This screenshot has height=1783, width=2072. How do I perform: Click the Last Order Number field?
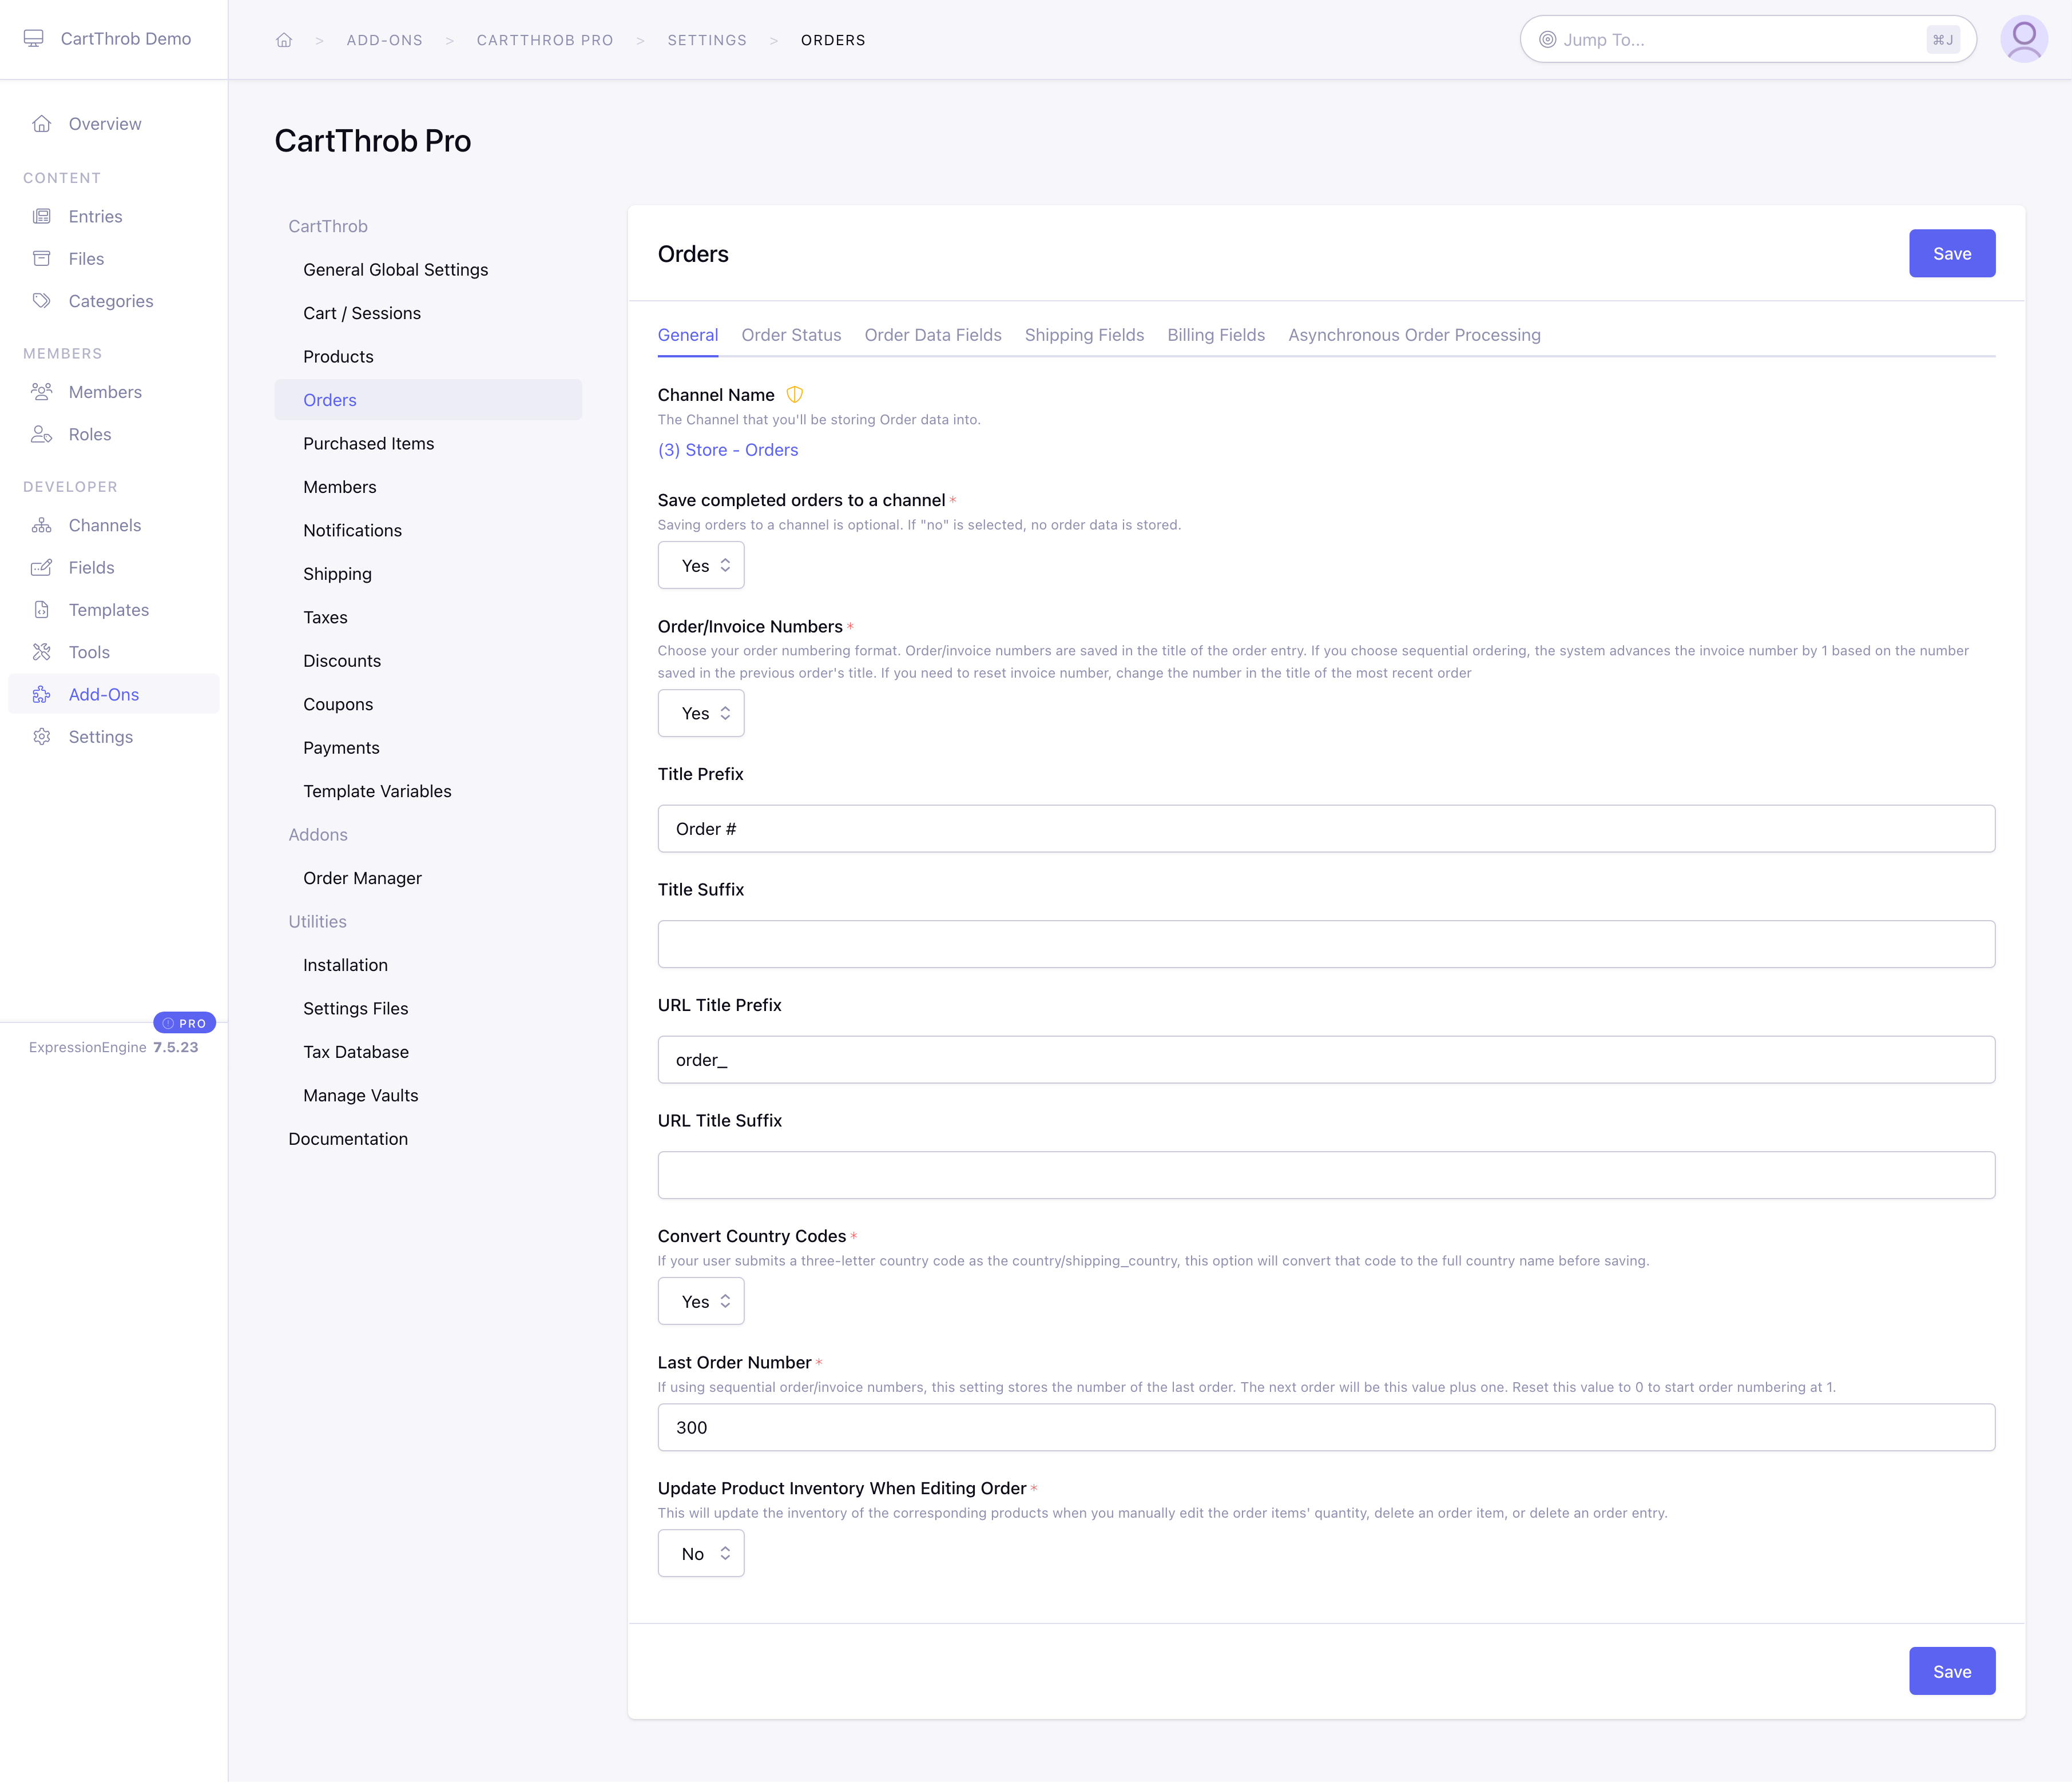[1326, 1427]
